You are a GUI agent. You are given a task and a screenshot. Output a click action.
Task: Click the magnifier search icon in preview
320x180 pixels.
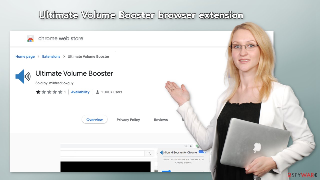pyautogui.click(x=149, y=153)
